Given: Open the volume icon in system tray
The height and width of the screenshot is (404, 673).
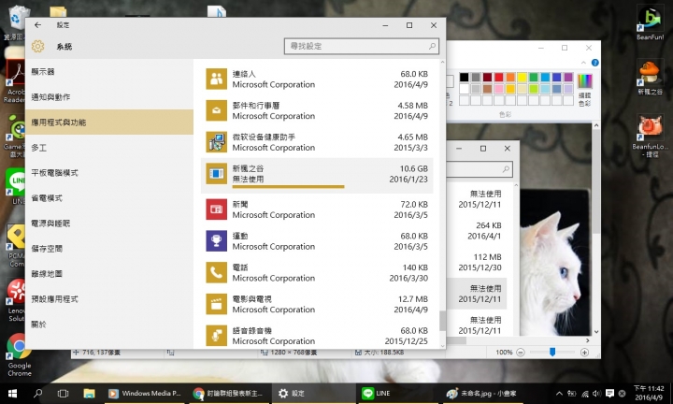Looking at the screenshot, I should pyautogui.click(x=597, y=394).
